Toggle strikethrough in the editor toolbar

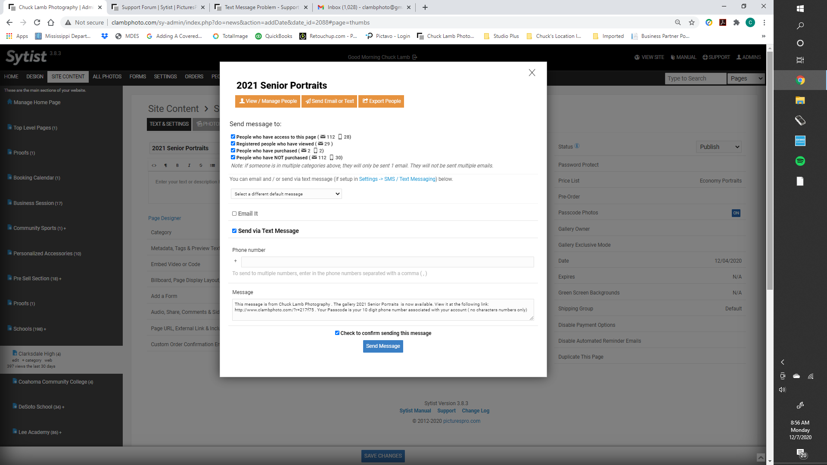(201, 165)
